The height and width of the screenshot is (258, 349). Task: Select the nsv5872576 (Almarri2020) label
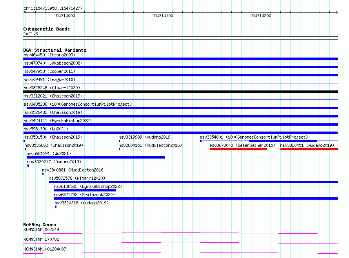point(77,178)
